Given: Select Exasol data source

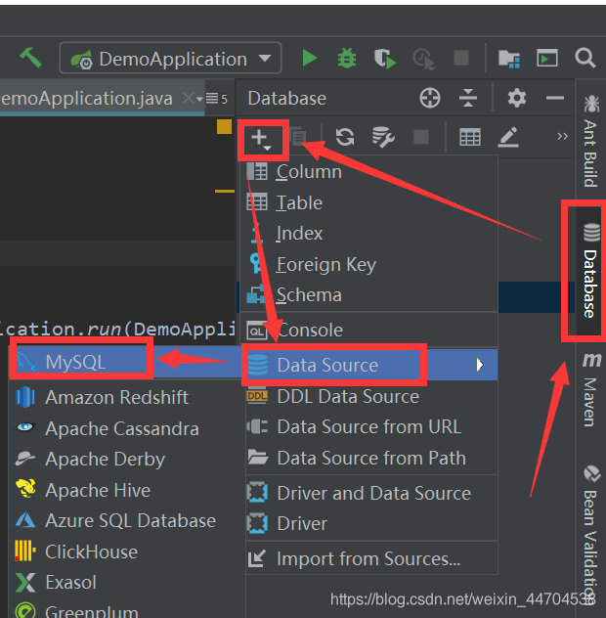Looking at the screenshot, I should (x=127, y=582).
